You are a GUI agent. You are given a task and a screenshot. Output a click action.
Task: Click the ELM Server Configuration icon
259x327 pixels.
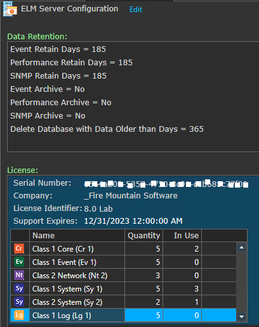tap(10, 9)
